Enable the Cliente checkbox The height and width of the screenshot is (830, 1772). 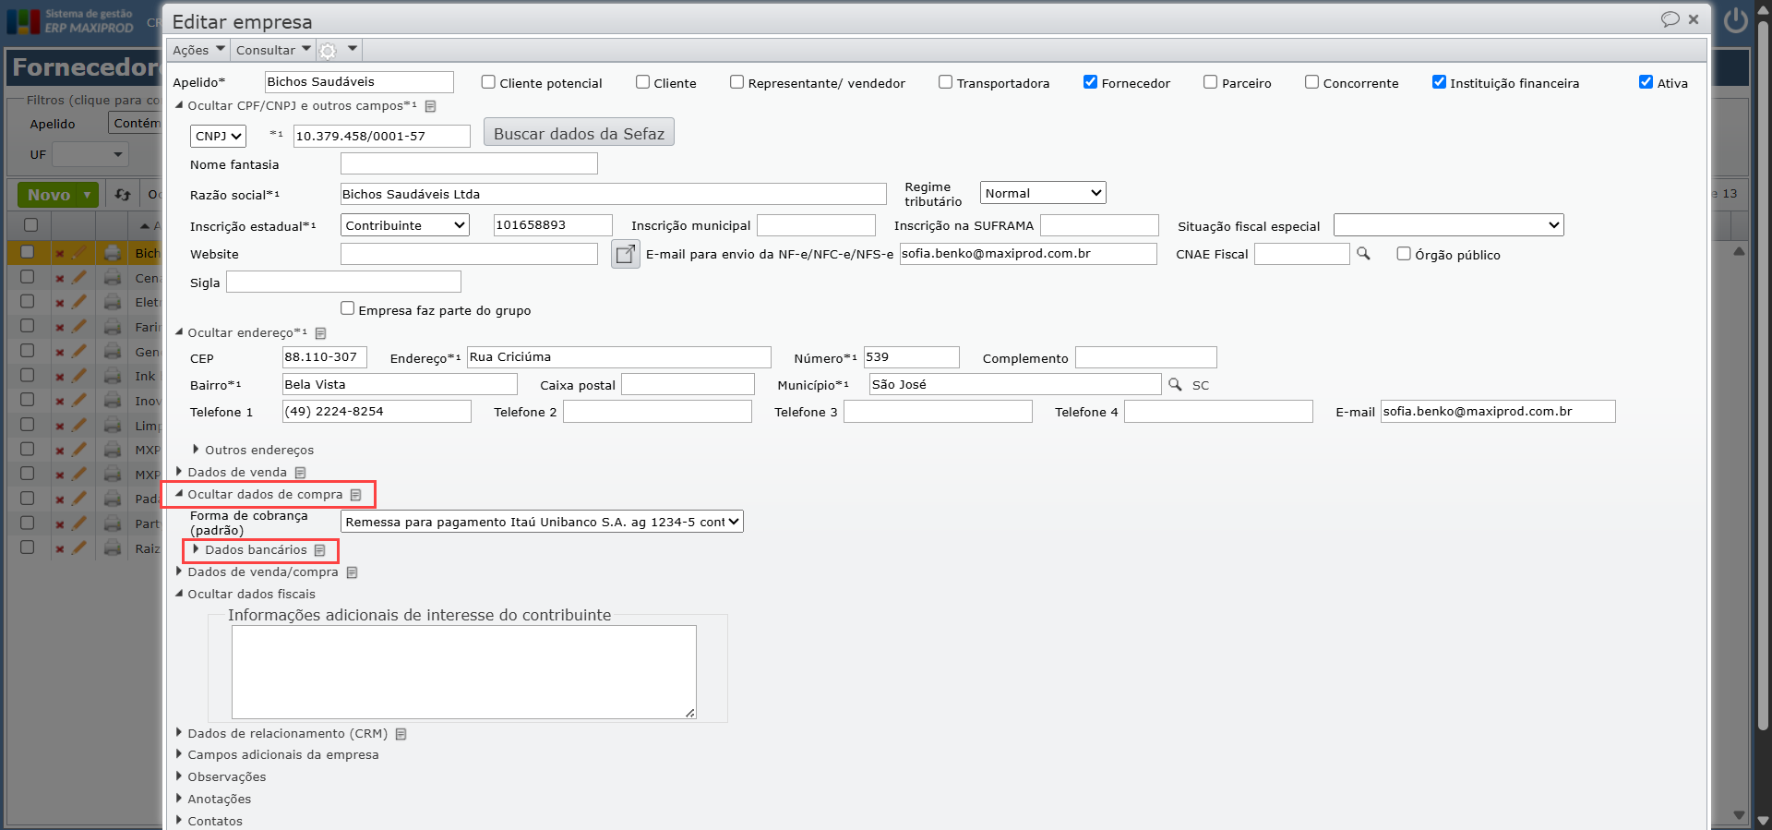click(642, 82)
